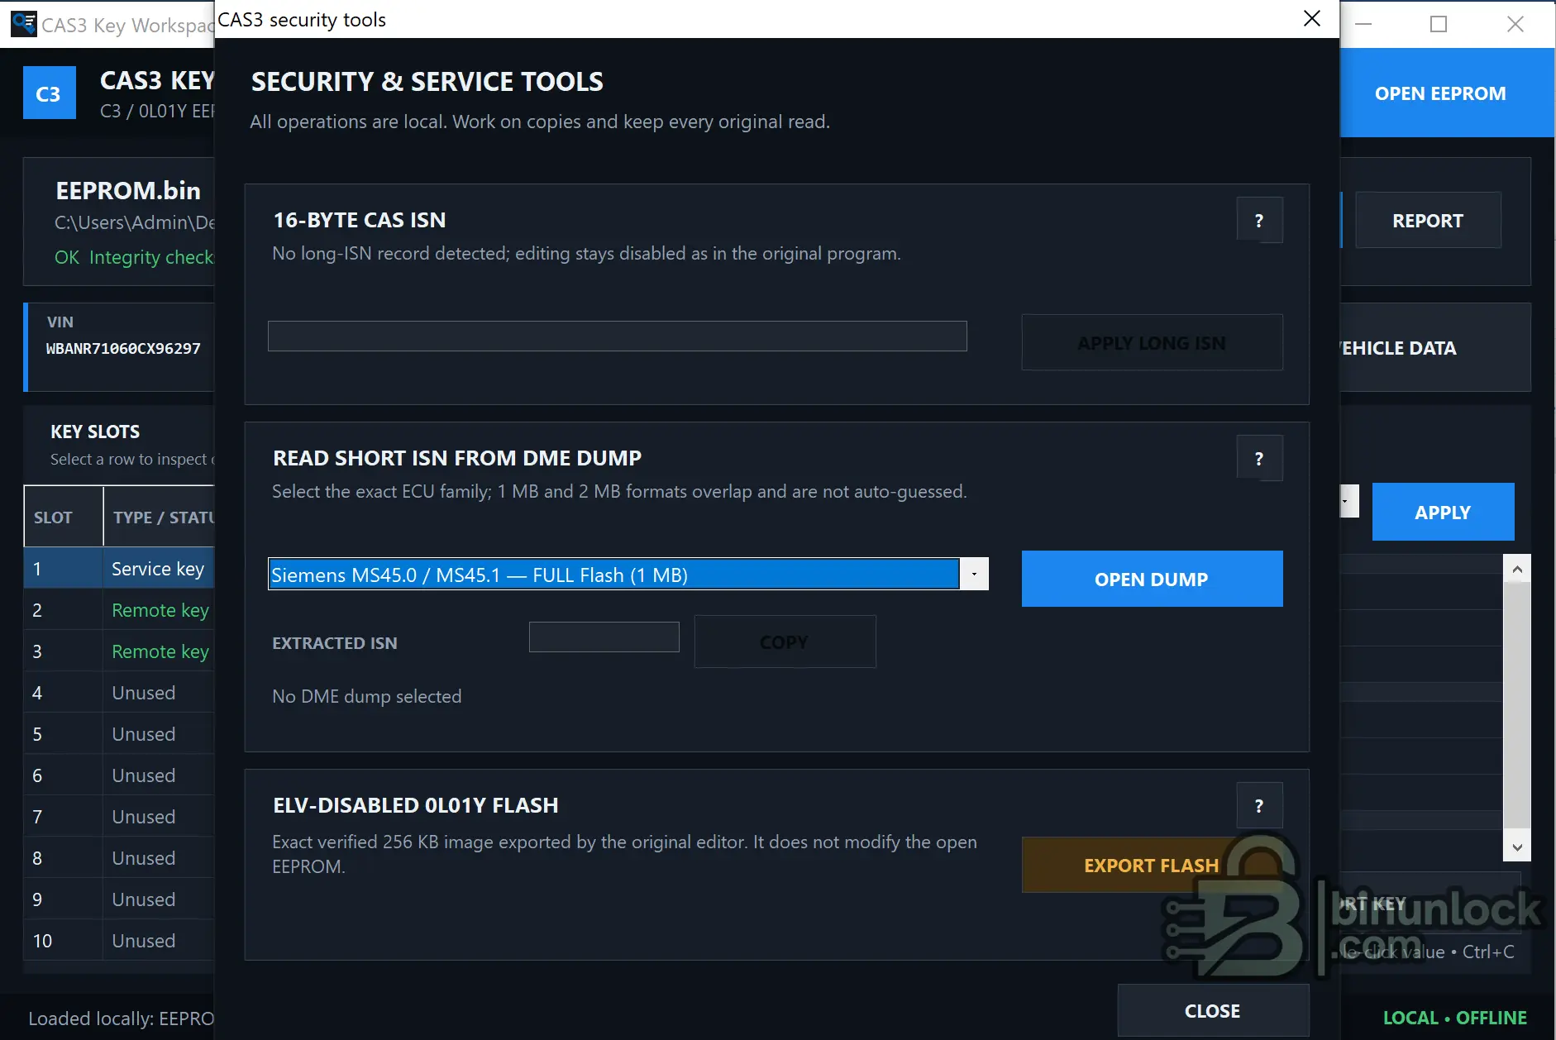Open the partially hidden dropdown beside APPLY
1556x1040 pixels.
click(x=1348, y=501)
